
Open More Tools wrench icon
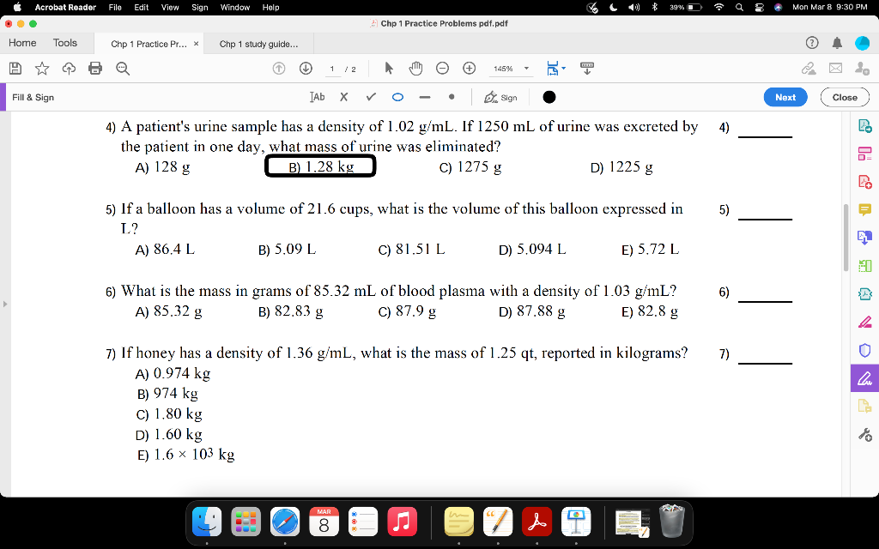click(865, 434)
